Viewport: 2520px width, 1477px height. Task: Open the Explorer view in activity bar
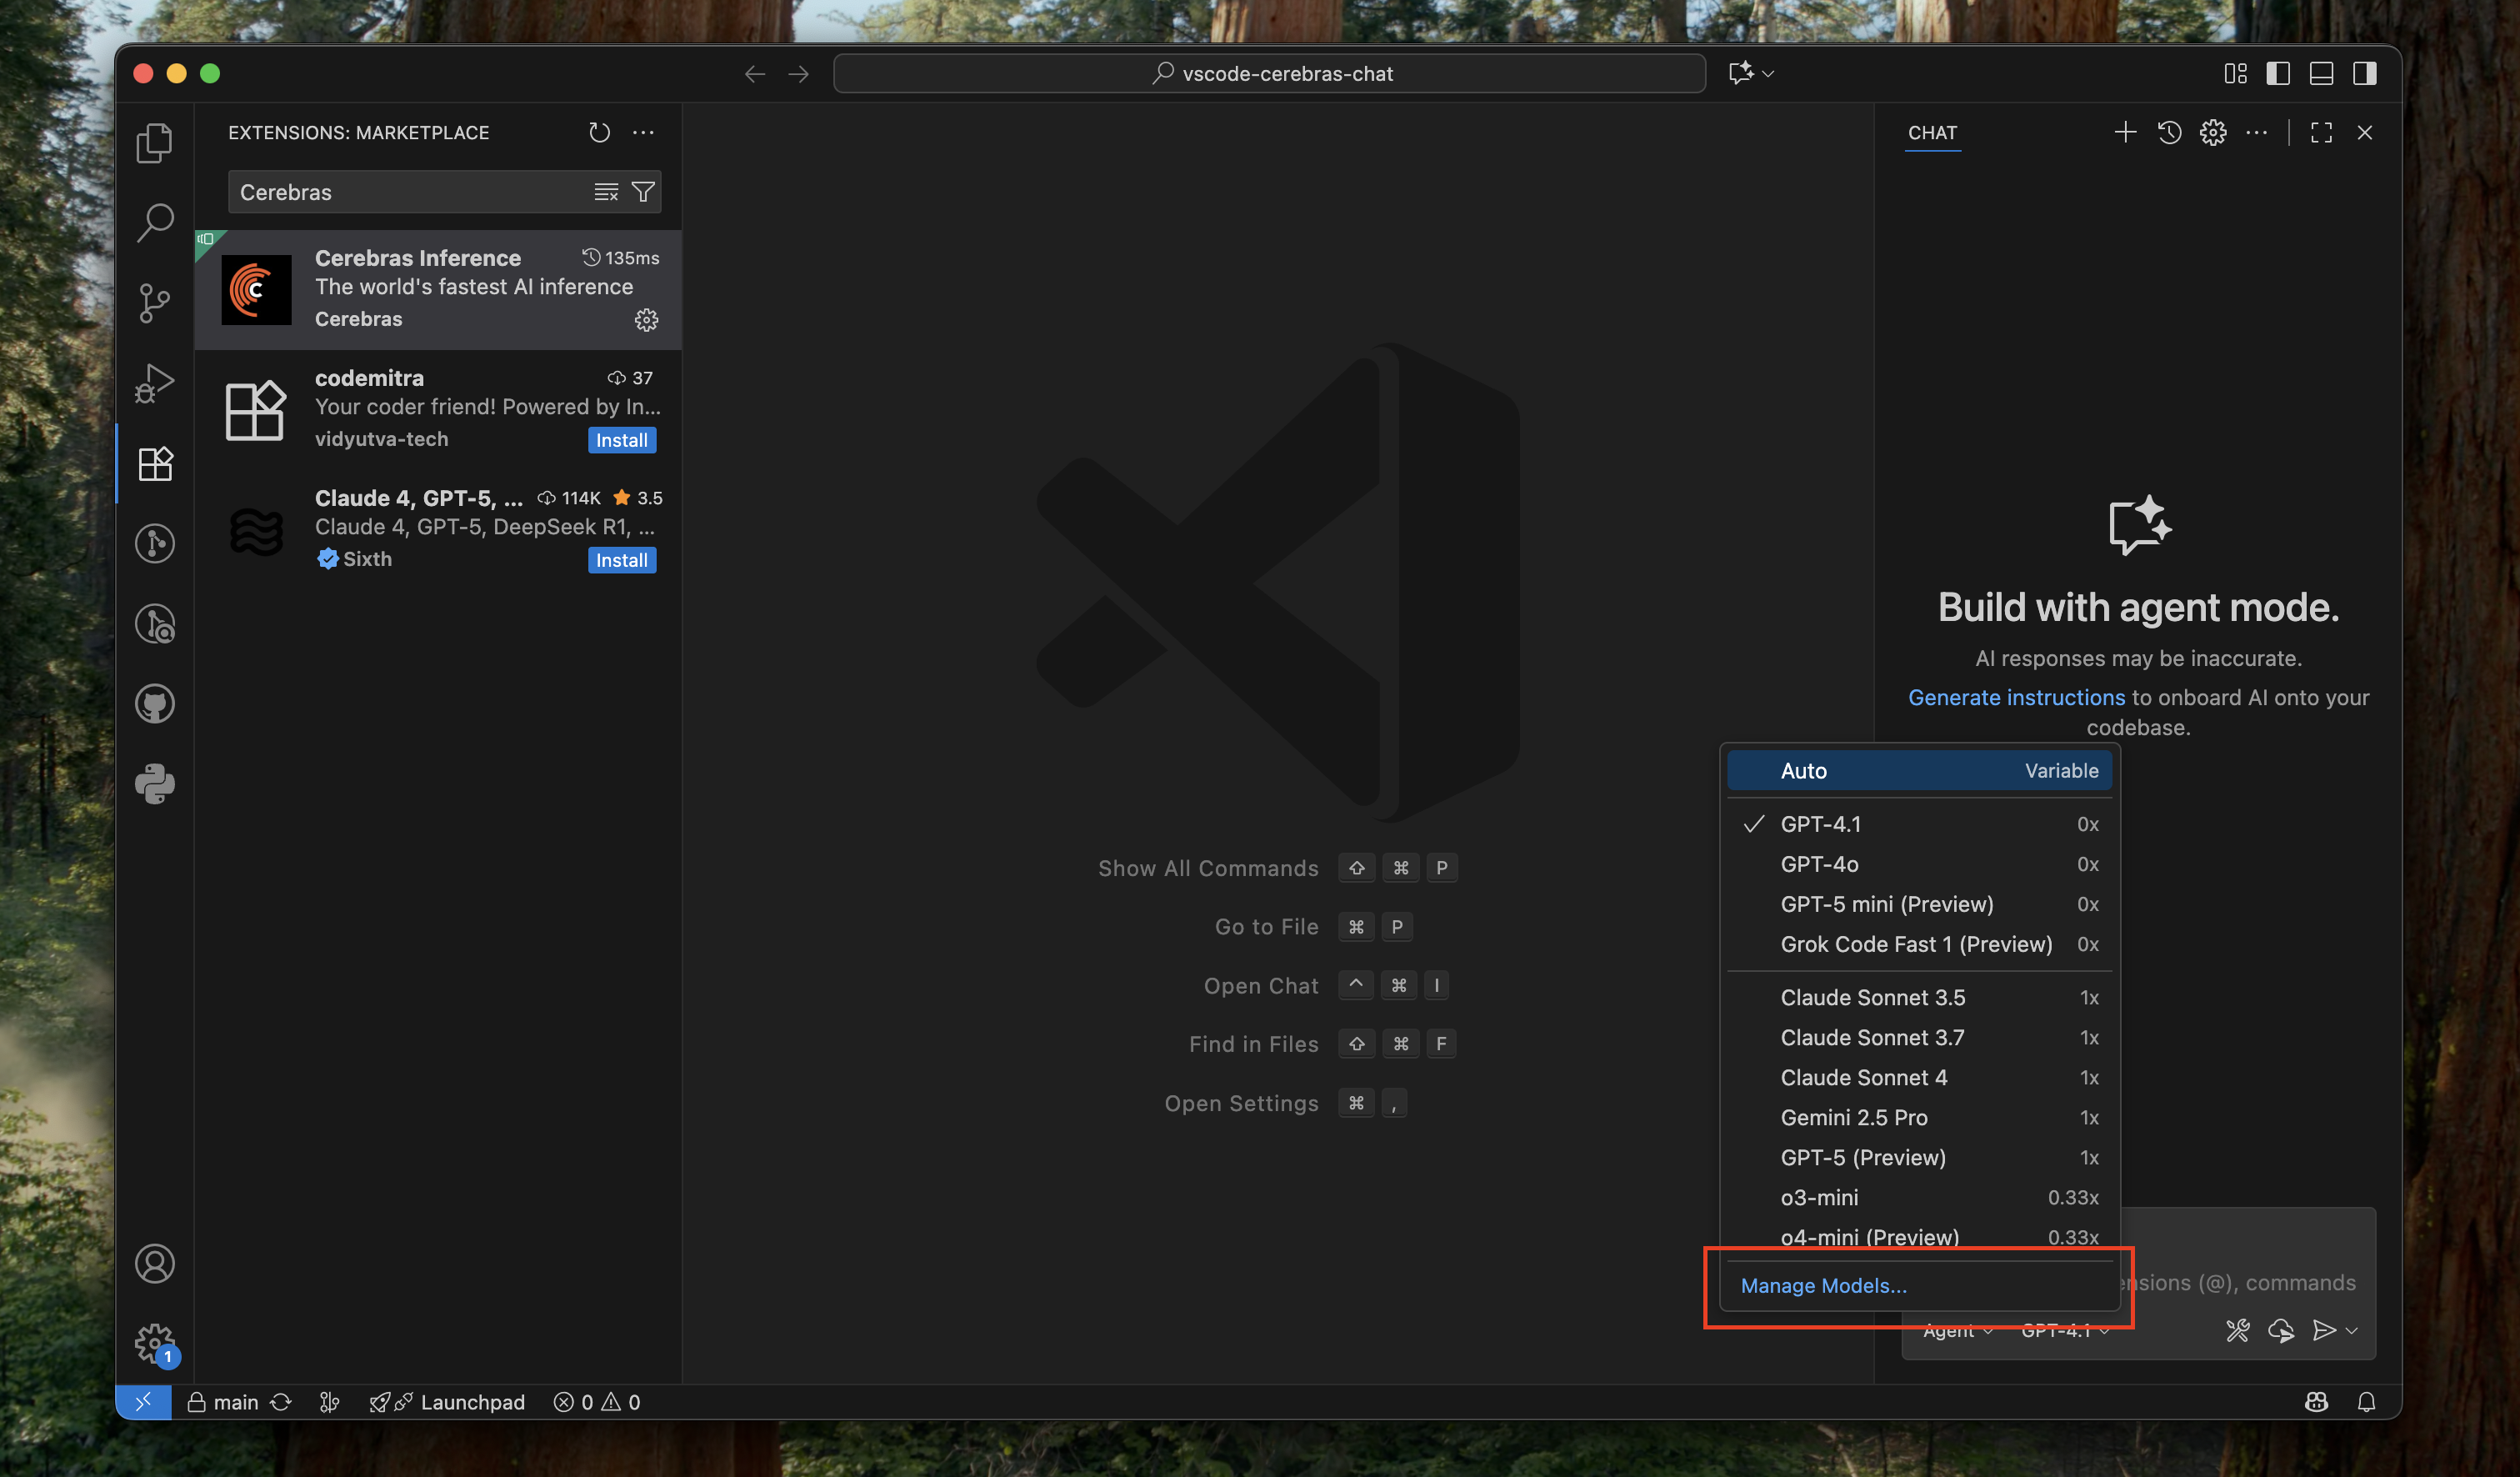pyautogui.click(x=154, y=143)
